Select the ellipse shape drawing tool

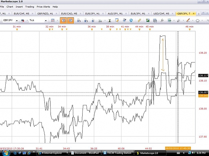[x=198, y=21]
